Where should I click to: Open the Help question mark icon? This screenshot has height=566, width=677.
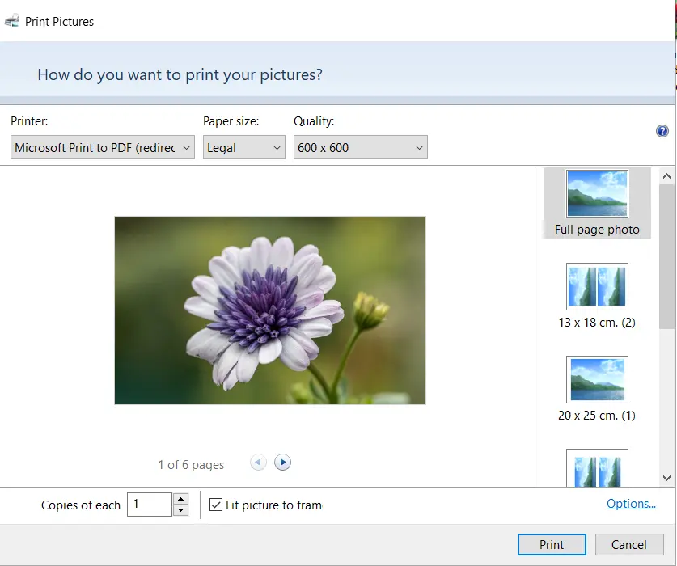point(662,130)
